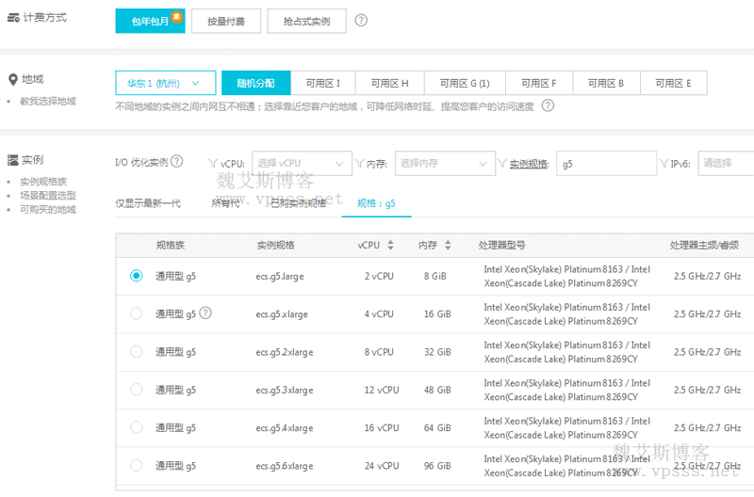Screen dimensions: 754x497
Task: Open 可购买的地域 link
Action: (x=48, y=209)
